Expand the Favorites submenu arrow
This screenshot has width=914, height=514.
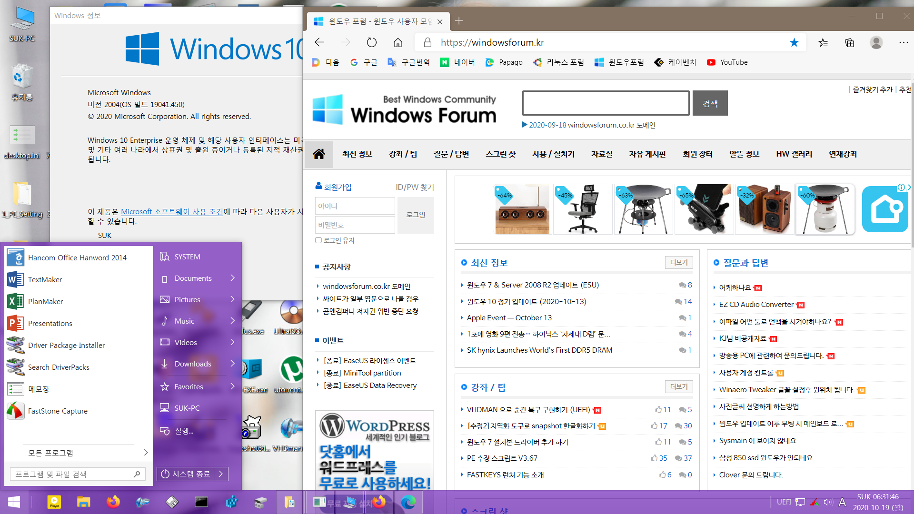coord(233,386)
